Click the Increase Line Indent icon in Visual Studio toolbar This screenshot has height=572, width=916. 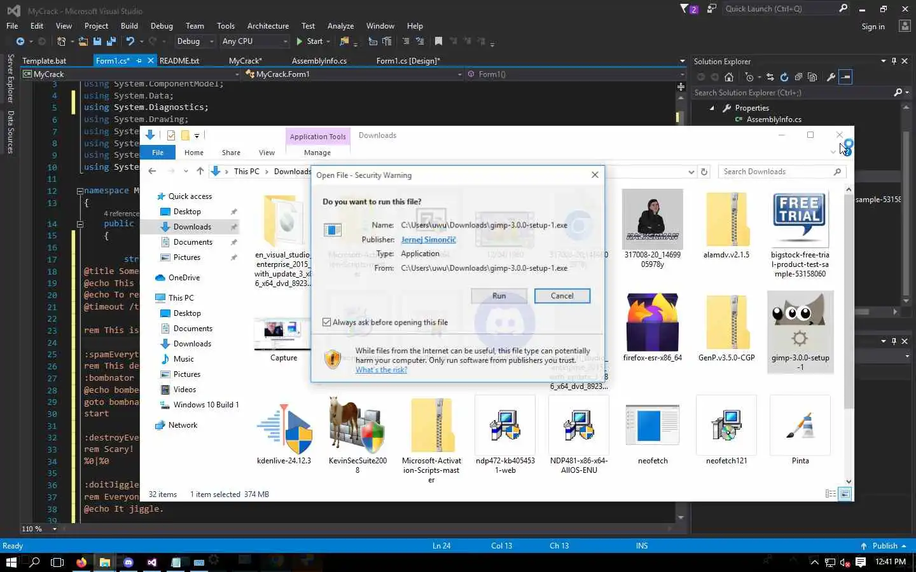tap(387, 41)
